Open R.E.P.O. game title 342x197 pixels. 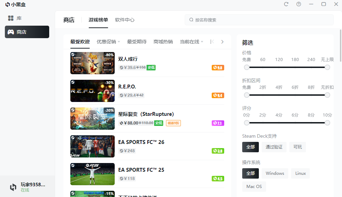pos(127,87)
